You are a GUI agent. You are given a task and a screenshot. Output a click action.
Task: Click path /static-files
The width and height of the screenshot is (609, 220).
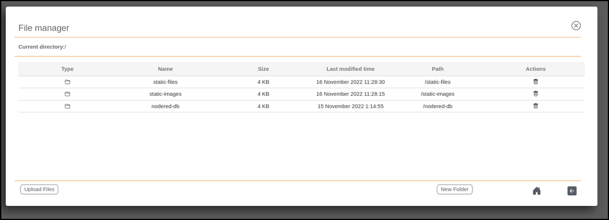point(438,82)
